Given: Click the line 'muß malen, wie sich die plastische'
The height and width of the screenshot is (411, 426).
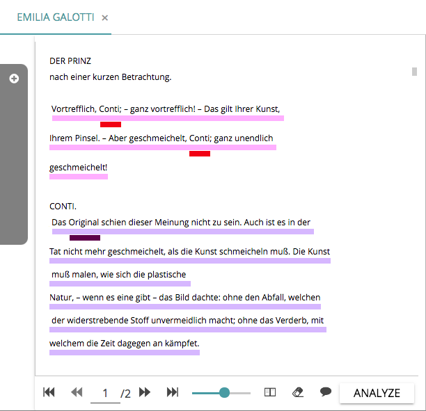Looking at the screenshot, I should tap(119, 275).
